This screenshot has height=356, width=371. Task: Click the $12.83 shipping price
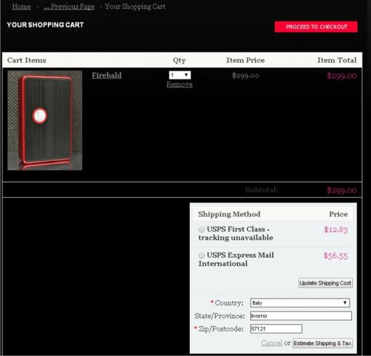336,230
